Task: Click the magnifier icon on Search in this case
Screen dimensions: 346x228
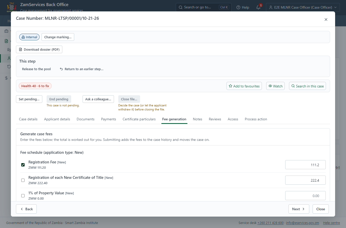Action: point(293,86)
